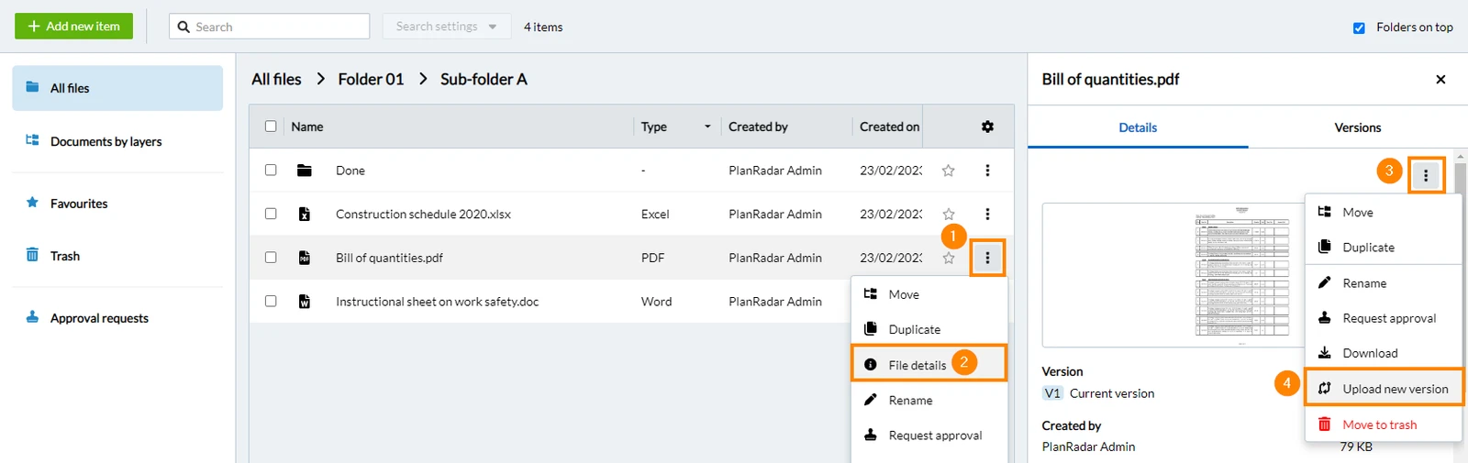This screenshot has width=1468, height=463.
Task: Toggle the Folders on top checkbox
Action: point(1359,28)
